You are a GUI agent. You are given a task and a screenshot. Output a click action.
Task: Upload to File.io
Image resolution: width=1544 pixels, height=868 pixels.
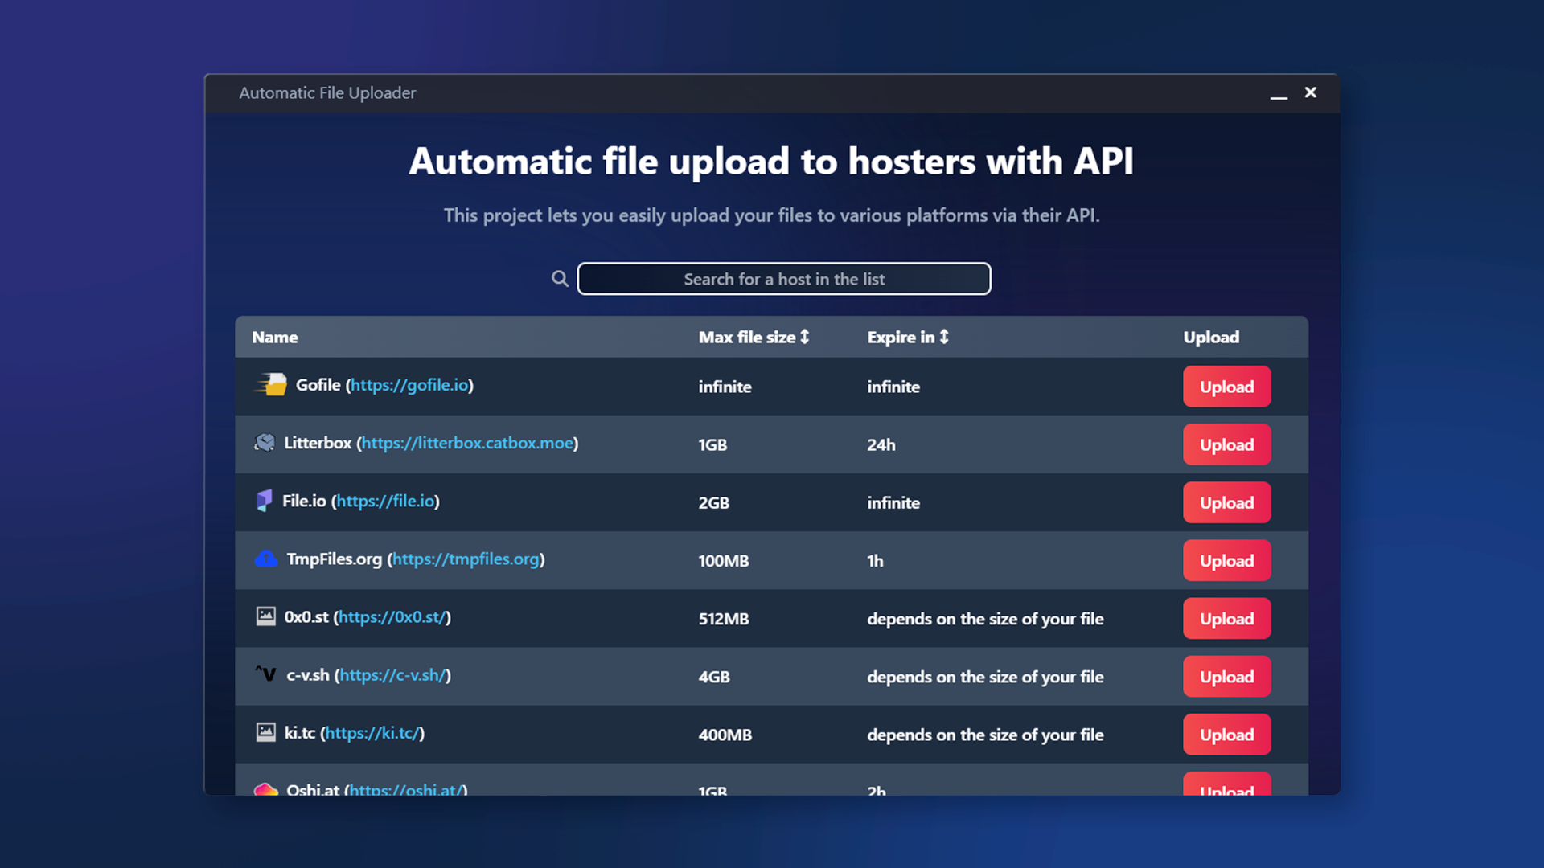point(1226,502)
